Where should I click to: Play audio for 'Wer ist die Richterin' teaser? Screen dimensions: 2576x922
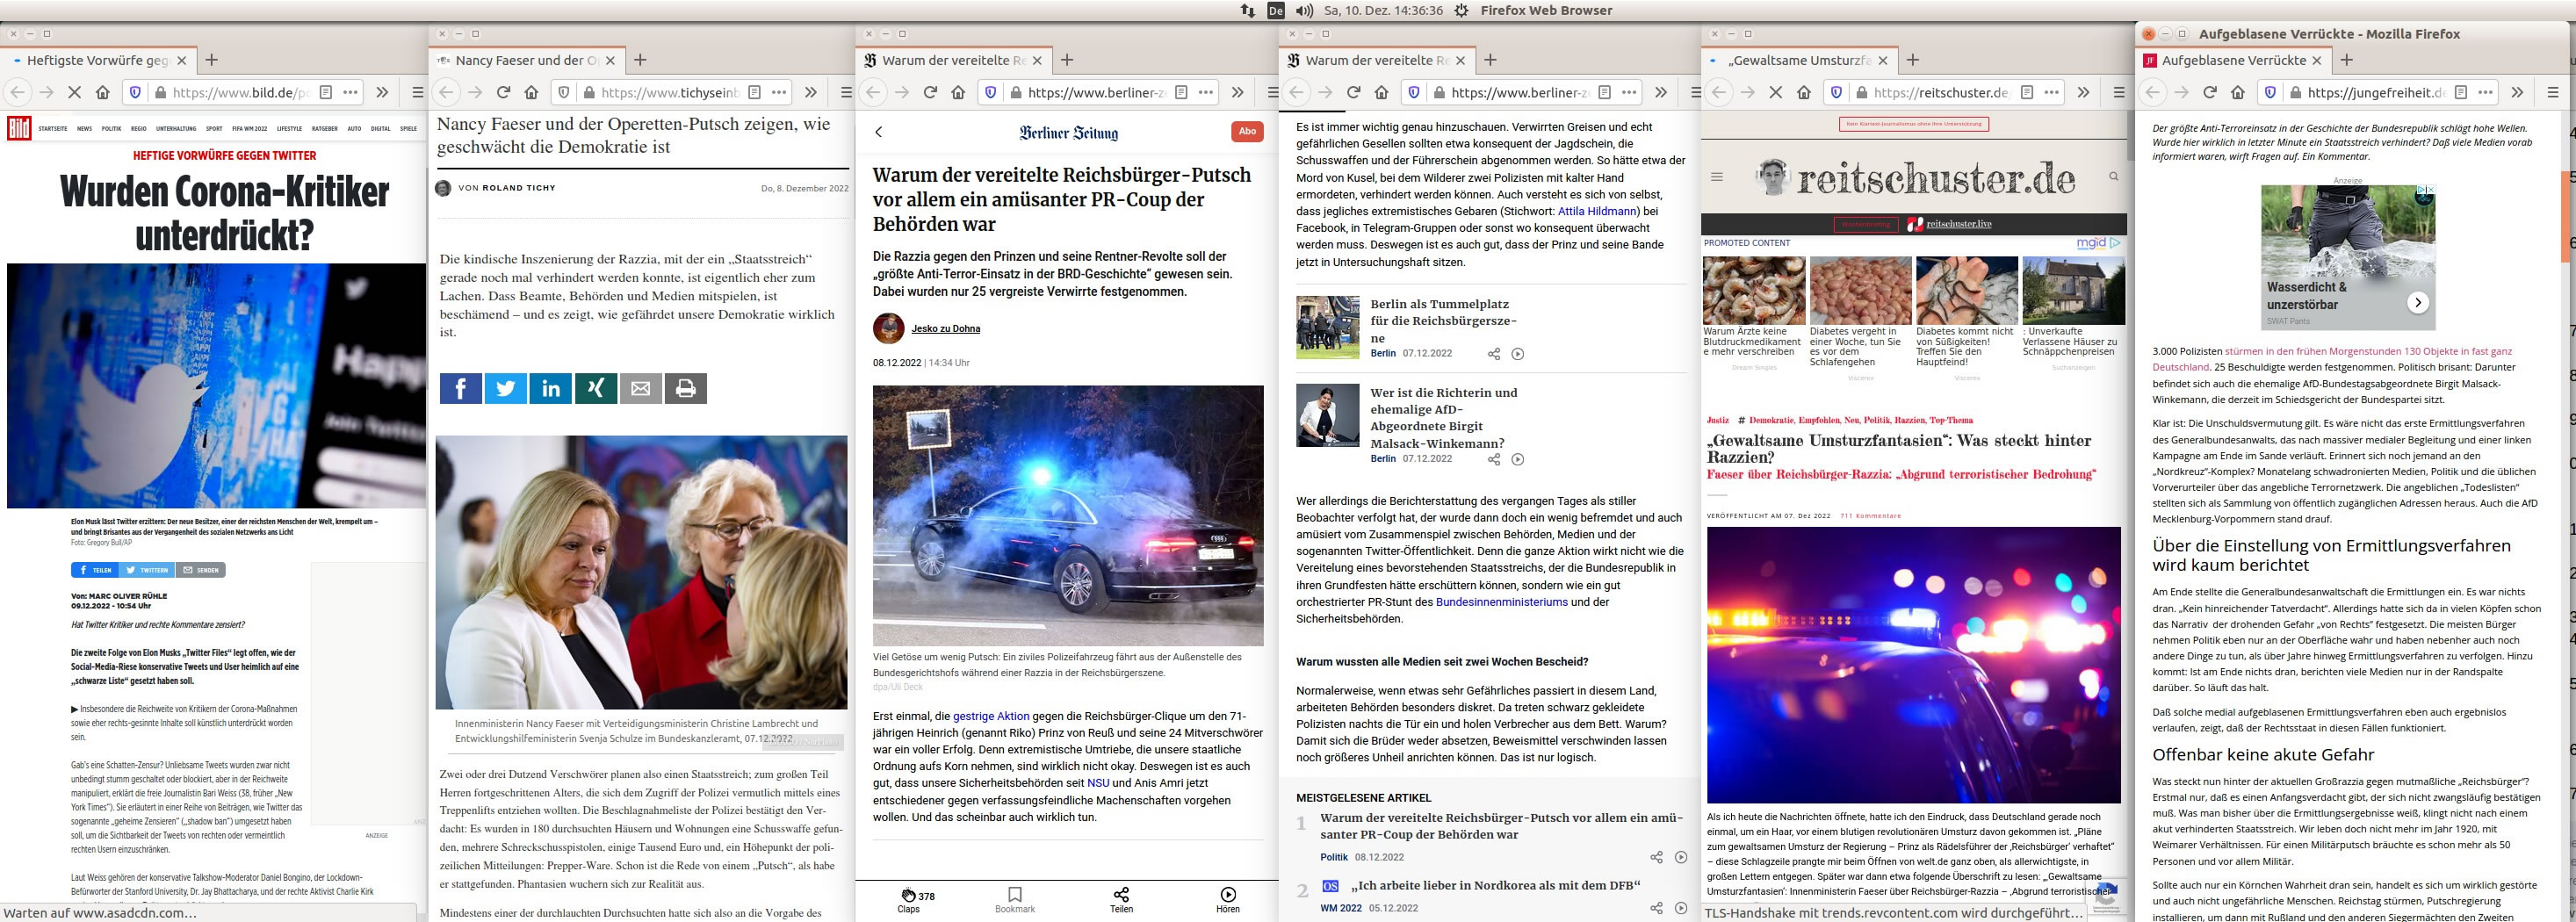[1518, 459]
